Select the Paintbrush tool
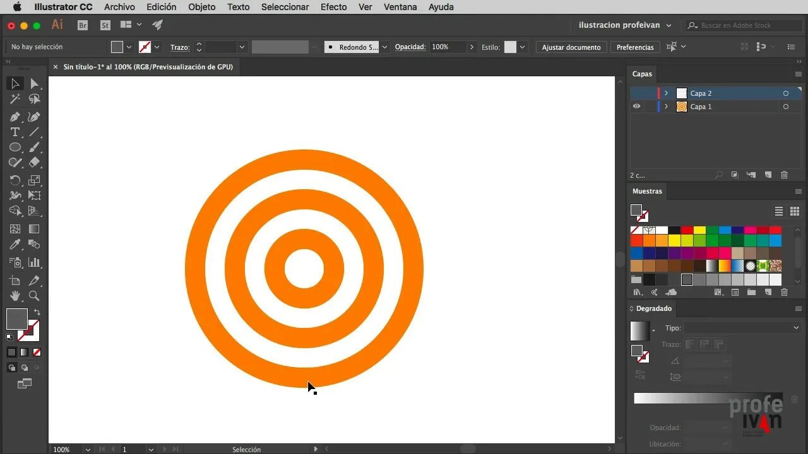Viewport: 808px width, 454px height. click(35, 147)
